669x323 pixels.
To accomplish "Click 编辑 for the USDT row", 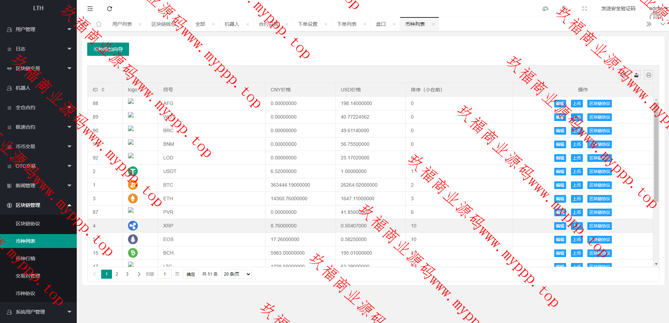I will (560, 172).
